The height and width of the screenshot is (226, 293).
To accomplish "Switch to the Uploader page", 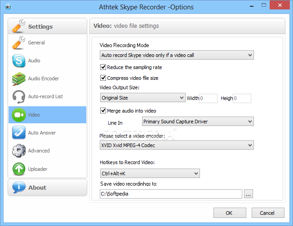I will point(48,169).
